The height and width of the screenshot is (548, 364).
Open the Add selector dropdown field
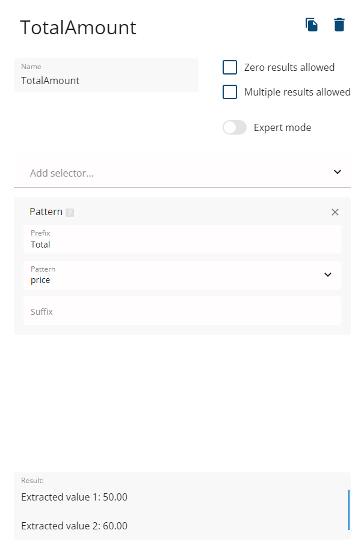(x=174, y=173)
